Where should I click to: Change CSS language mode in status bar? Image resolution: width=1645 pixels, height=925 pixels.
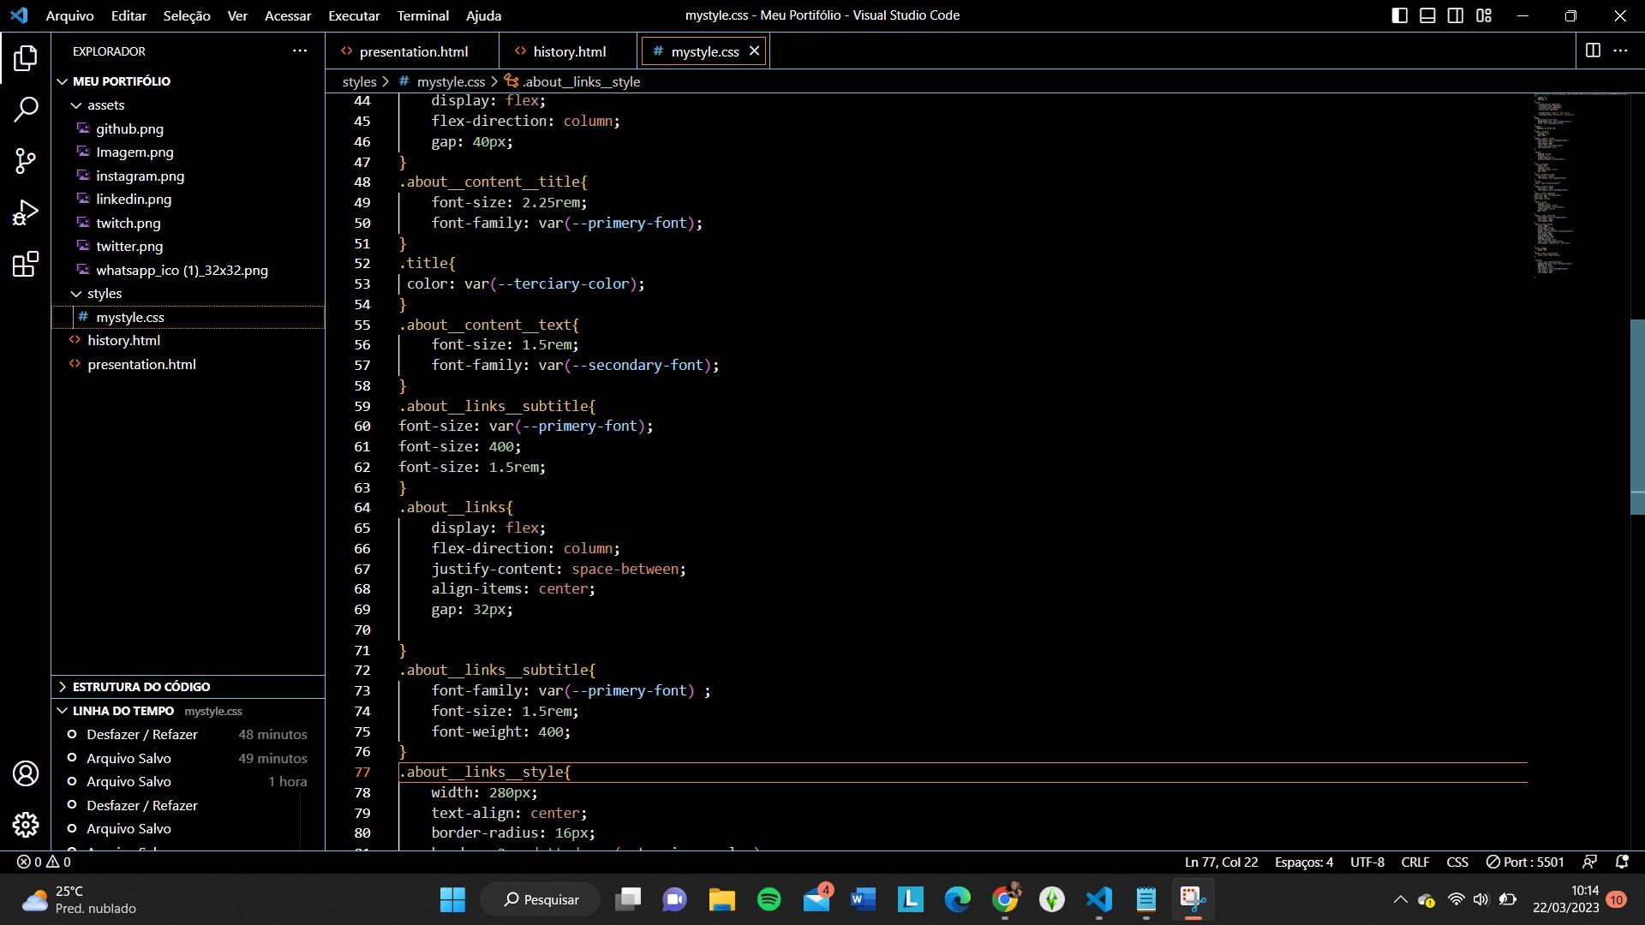coord(1457,862)
